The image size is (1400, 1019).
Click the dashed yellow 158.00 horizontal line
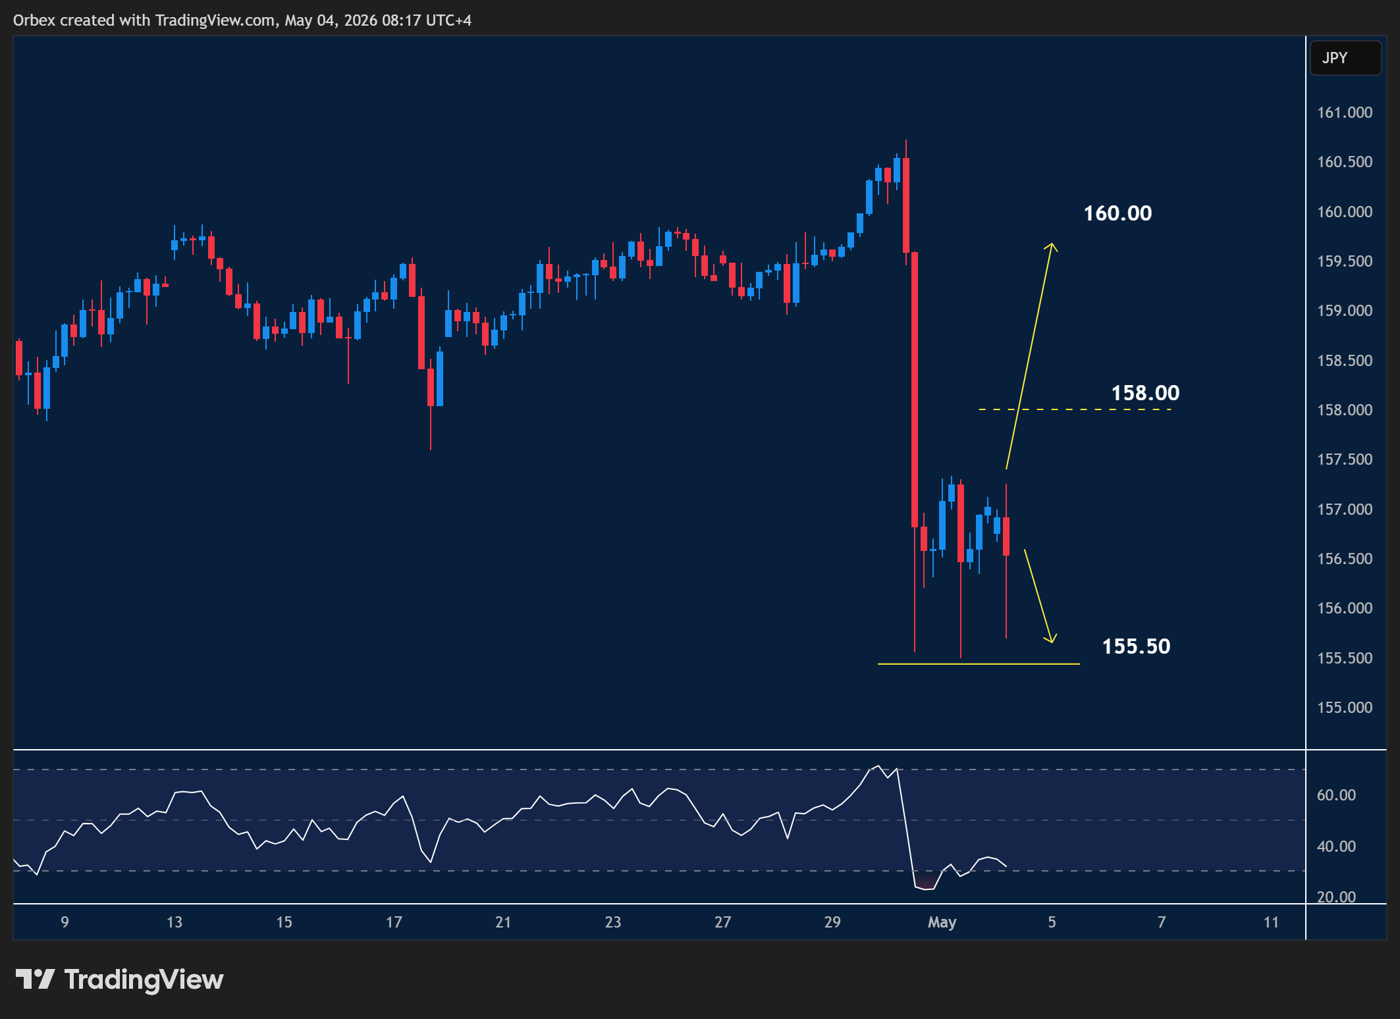[x=1075, y=409]
